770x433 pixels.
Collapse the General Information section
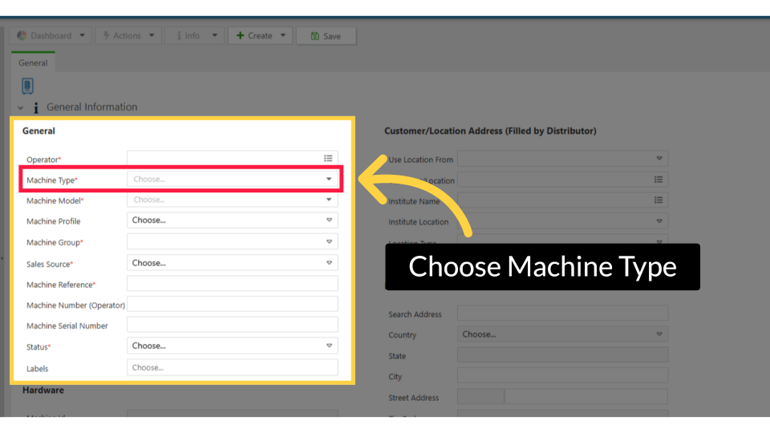(21, 107)
